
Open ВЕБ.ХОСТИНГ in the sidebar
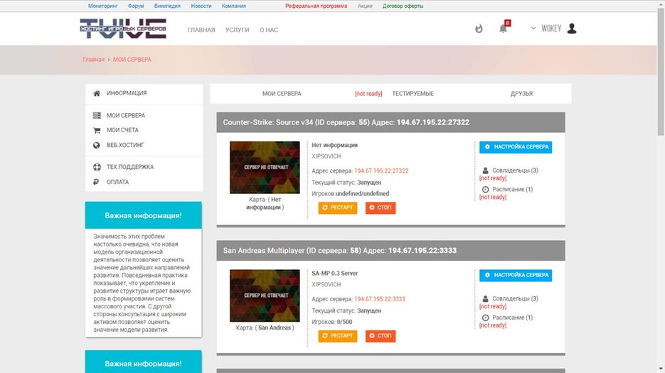pos(125,145)
